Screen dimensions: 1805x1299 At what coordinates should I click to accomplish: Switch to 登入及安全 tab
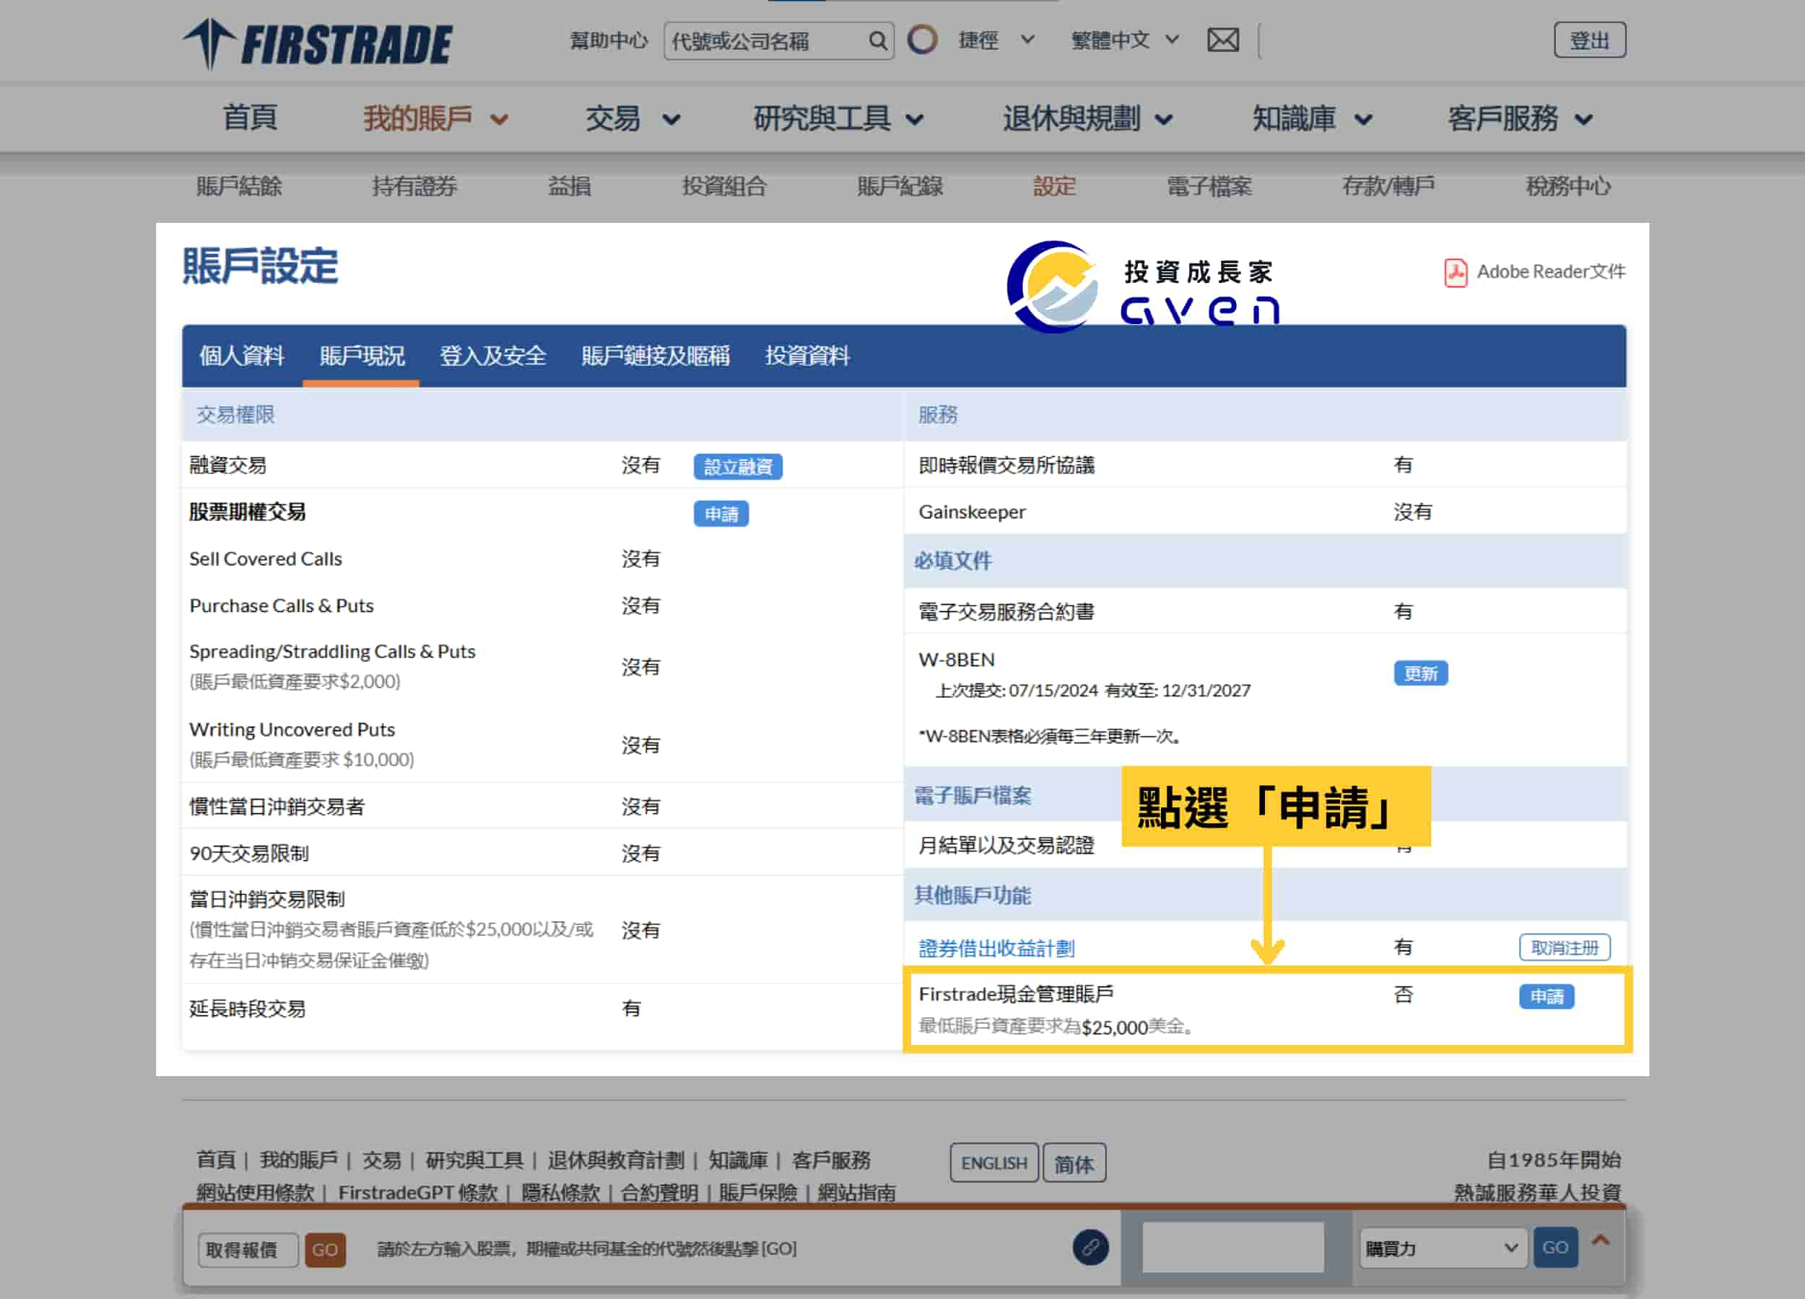492,356
